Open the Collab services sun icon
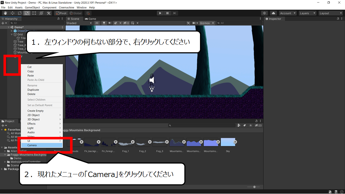Viewport: 345px width, 194px height. (265, 13)
